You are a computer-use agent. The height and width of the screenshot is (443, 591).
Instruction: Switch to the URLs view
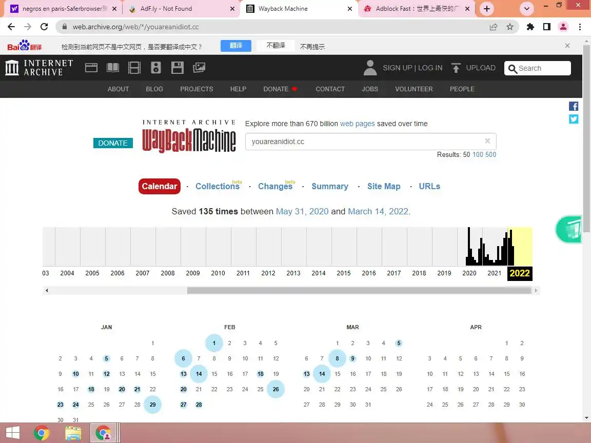(429, 187)
